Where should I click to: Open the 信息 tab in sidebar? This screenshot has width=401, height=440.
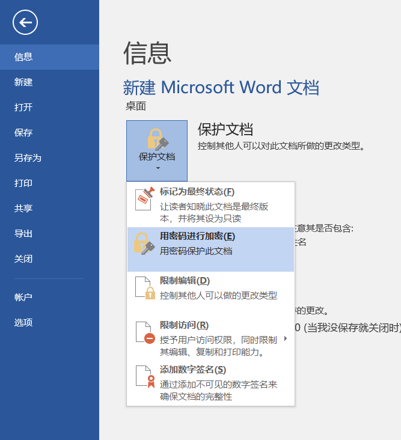tap(49, 57)
